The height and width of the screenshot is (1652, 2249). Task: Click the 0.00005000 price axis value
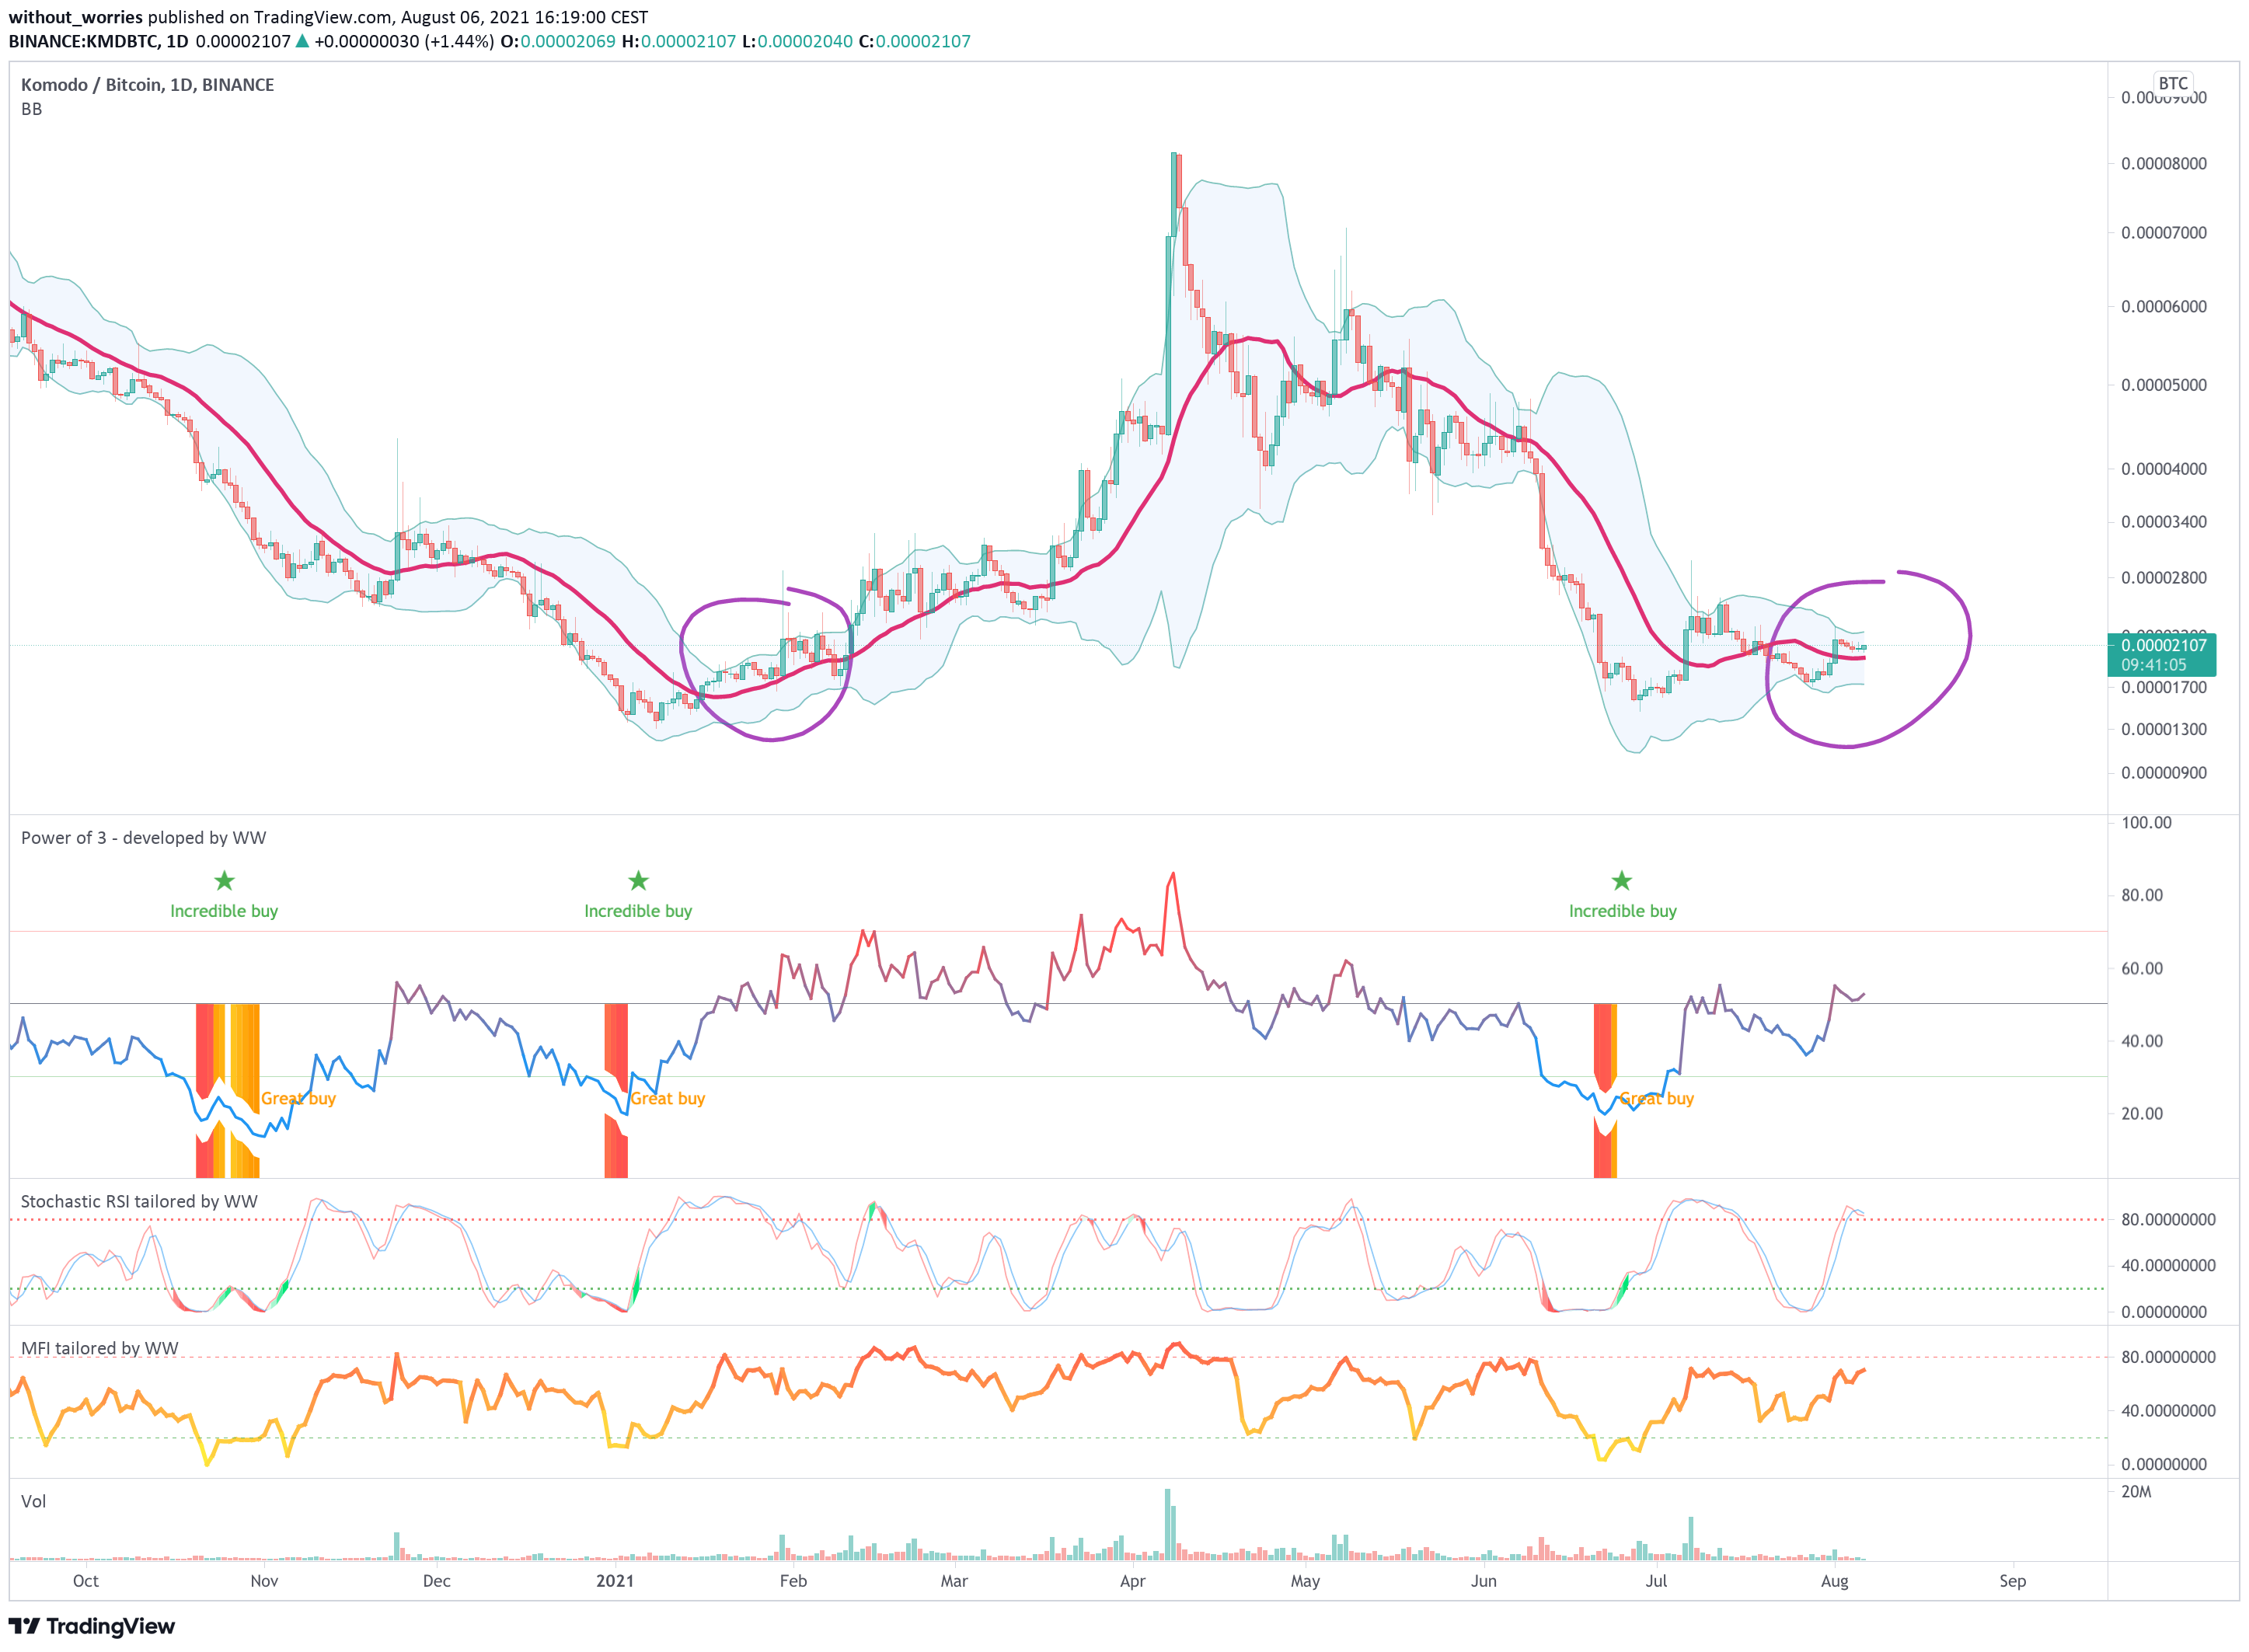(2163, 385)
